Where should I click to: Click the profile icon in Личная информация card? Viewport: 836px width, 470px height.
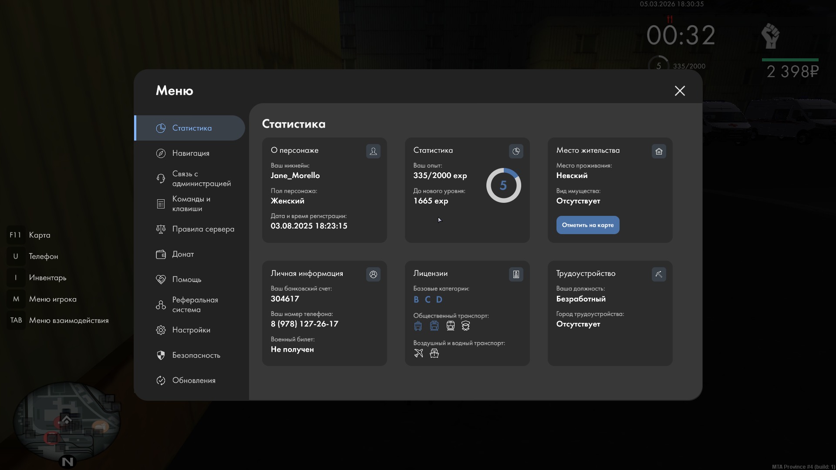pyautogui.click(x=373, y=274)
